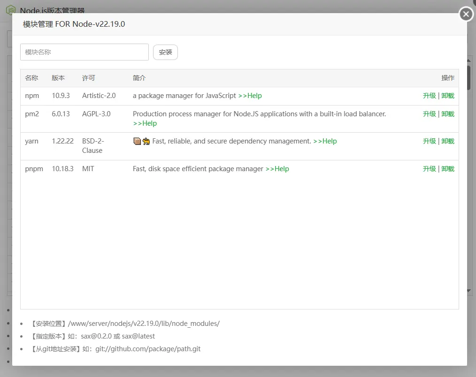This screenshot has height=377, width=476.
Task: Uninstall npm using its 卸载 link
Action: pyautogui.click(x=447, y=95)
